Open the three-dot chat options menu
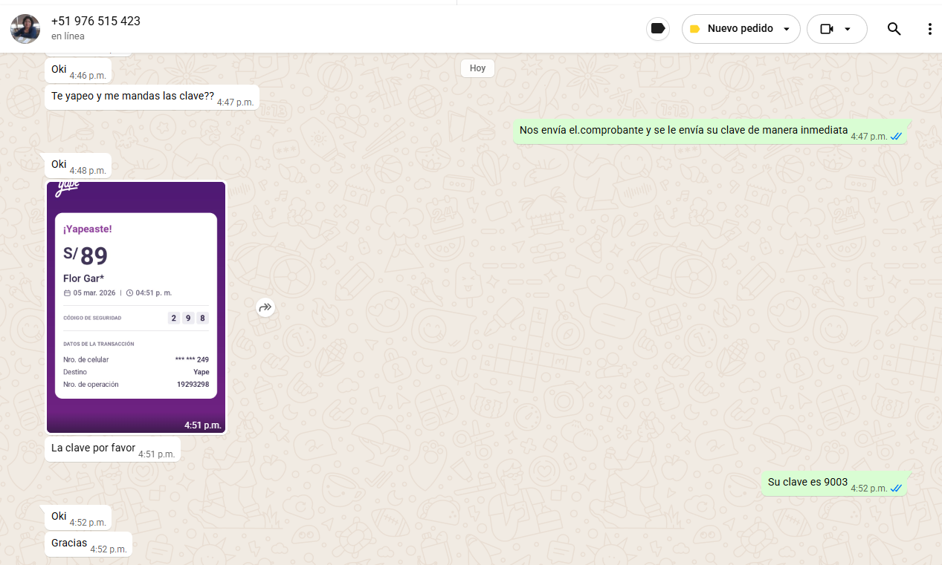Image resolution: width=942 pixels, height=565 pixels. [929, 29]
